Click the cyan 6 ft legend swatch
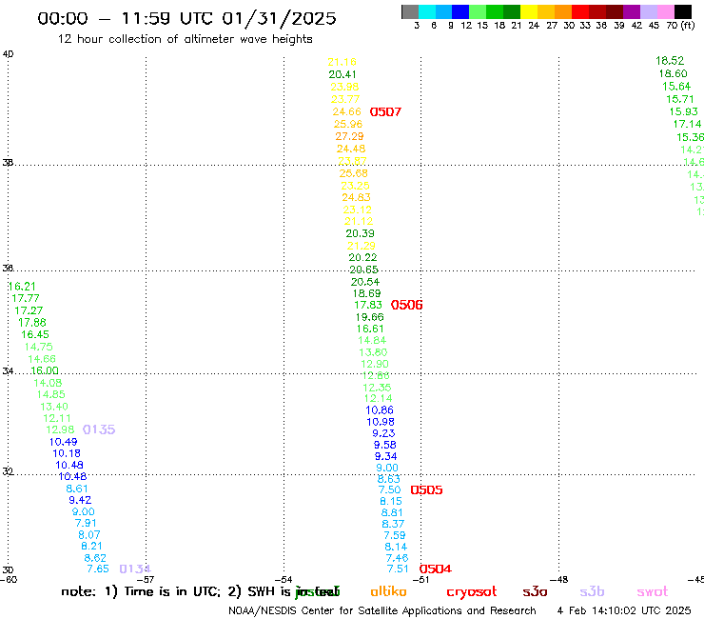Screen dimensions: 704x619 [427, 12]
